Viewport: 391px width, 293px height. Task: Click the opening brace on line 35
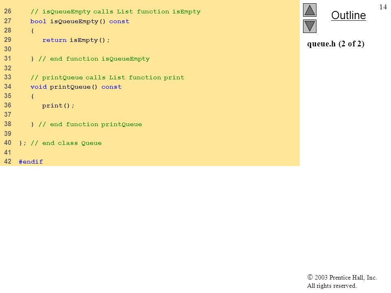pos(33,96)
